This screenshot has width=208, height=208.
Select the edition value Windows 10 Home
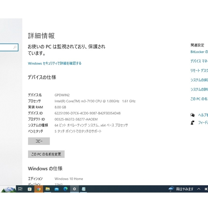[69, 179]
